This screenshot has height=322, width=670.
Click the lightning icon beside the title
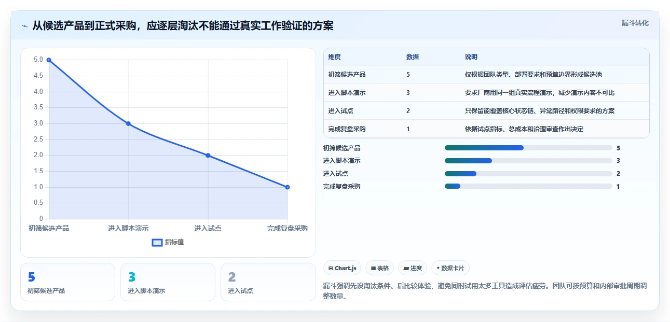(x=24, y=26)
